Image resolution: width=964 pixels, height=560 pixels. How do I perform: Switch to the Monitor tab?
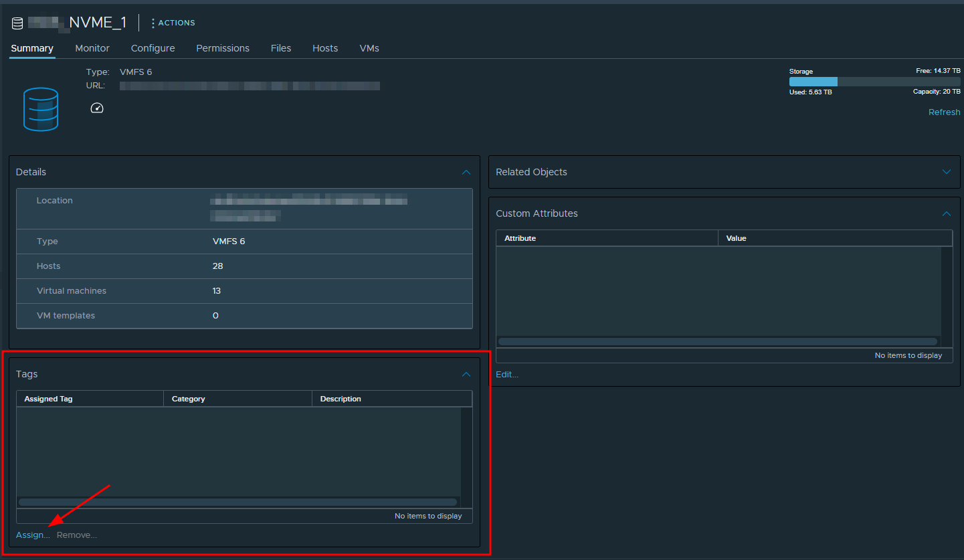[92, 48]
